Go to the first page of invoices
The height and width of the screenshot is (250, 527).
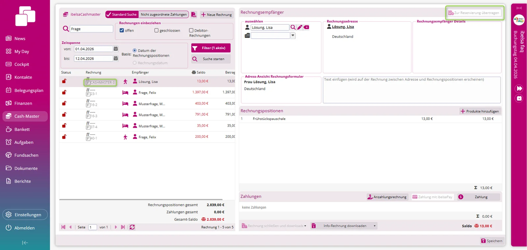pos(63,227)
